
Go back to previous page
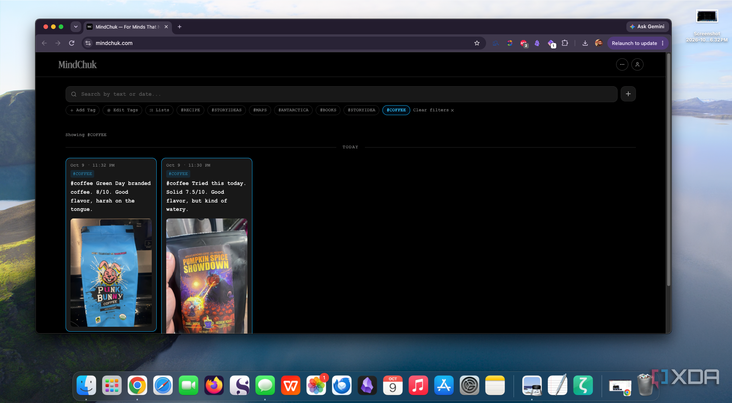click(x=44, y=43)
